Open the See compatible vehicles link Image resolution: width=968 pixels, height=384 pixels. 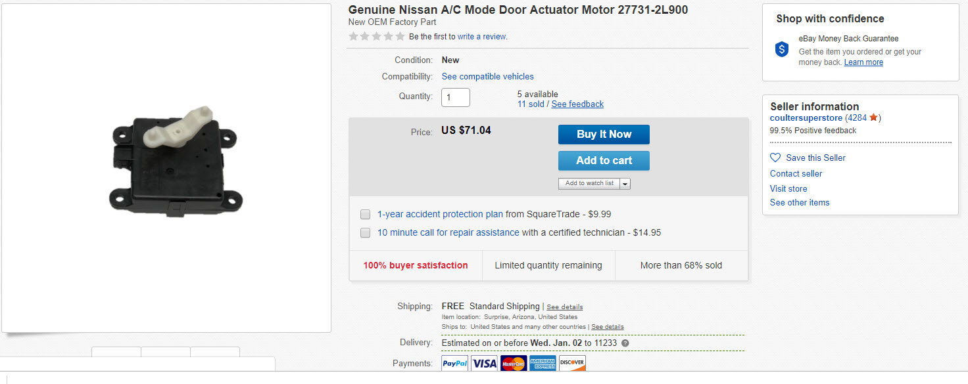tap(487, 77)
